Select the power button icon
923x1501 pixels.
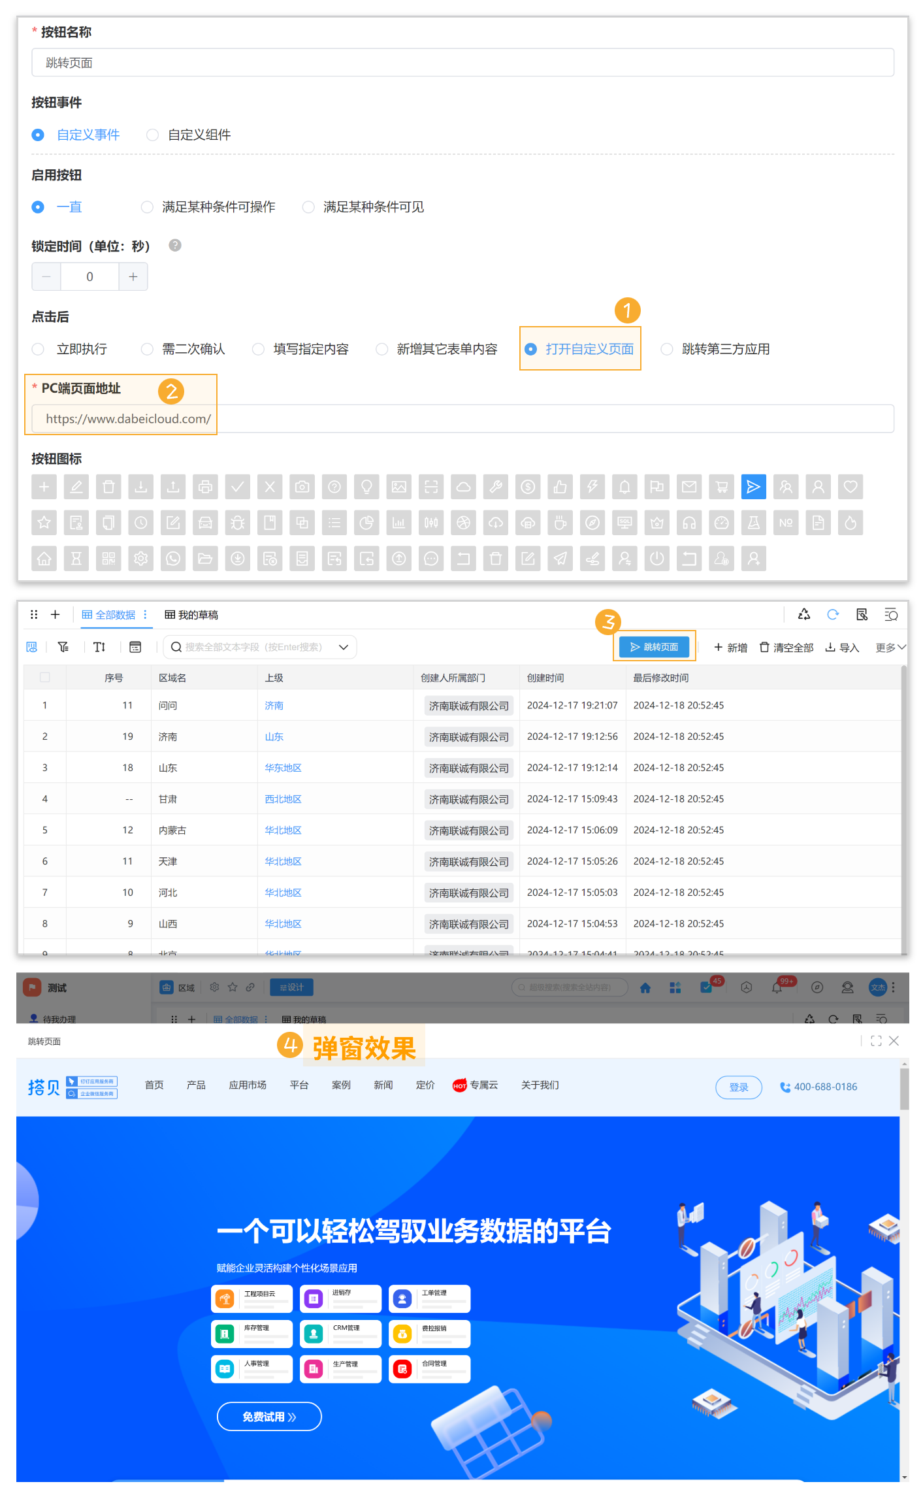[657, 559]
